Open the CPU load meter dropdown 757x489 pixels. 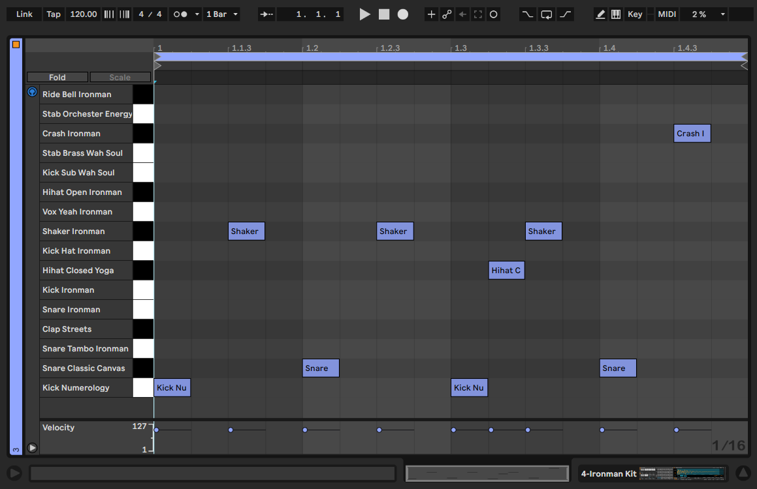722,14
